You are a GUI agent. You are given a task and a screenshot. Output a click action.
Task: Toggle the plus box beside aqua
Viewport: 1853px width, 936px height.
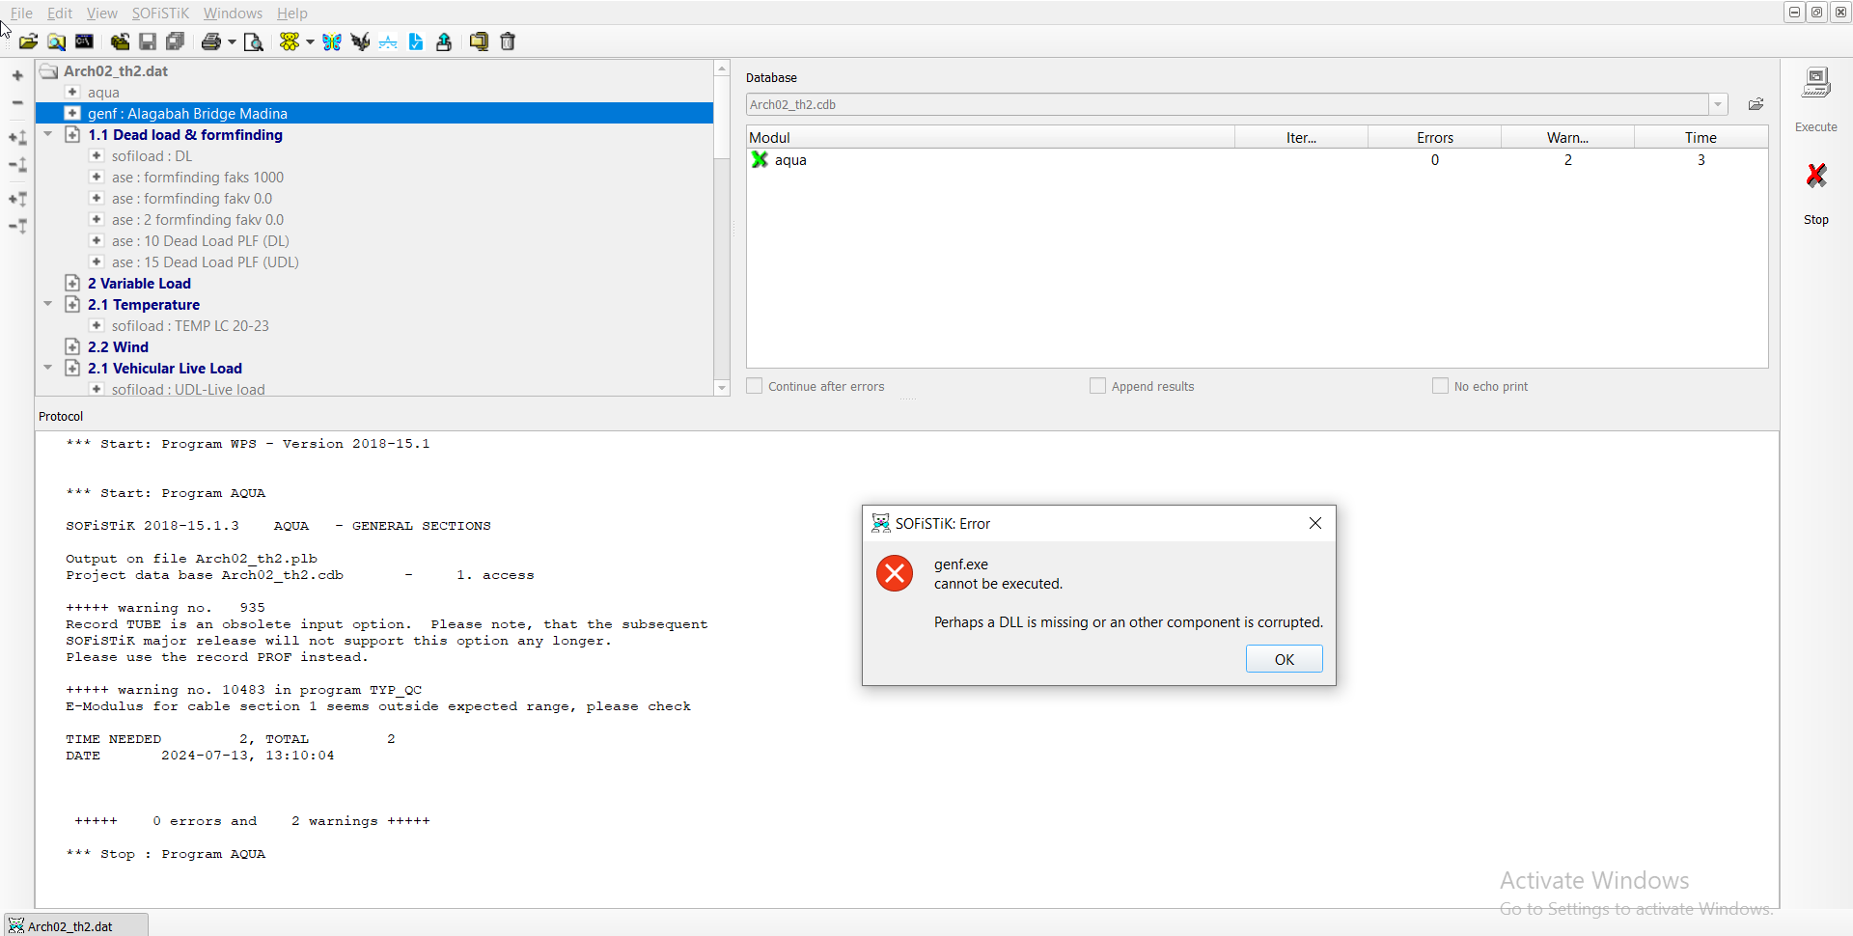(72, 92)
